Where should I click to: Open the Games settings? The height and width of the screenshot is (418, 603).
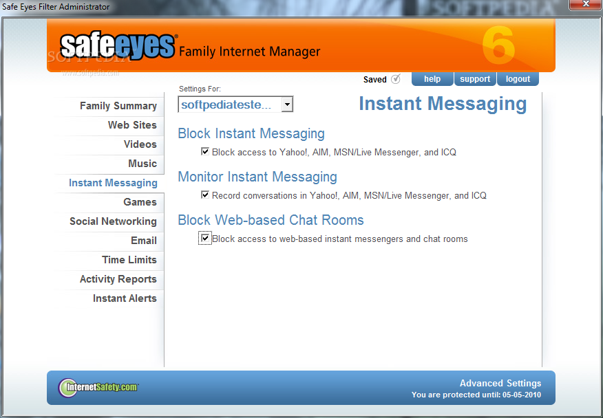[x=140, y=202]
